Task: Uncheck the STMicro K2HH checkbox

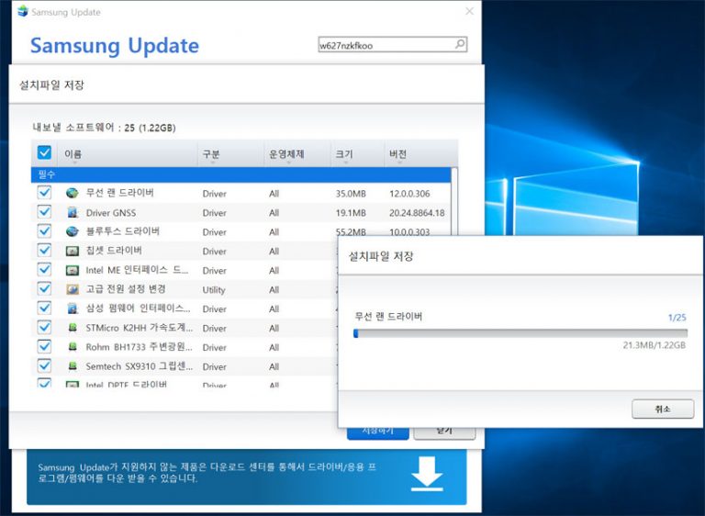Action: click(x=44, y=327)
